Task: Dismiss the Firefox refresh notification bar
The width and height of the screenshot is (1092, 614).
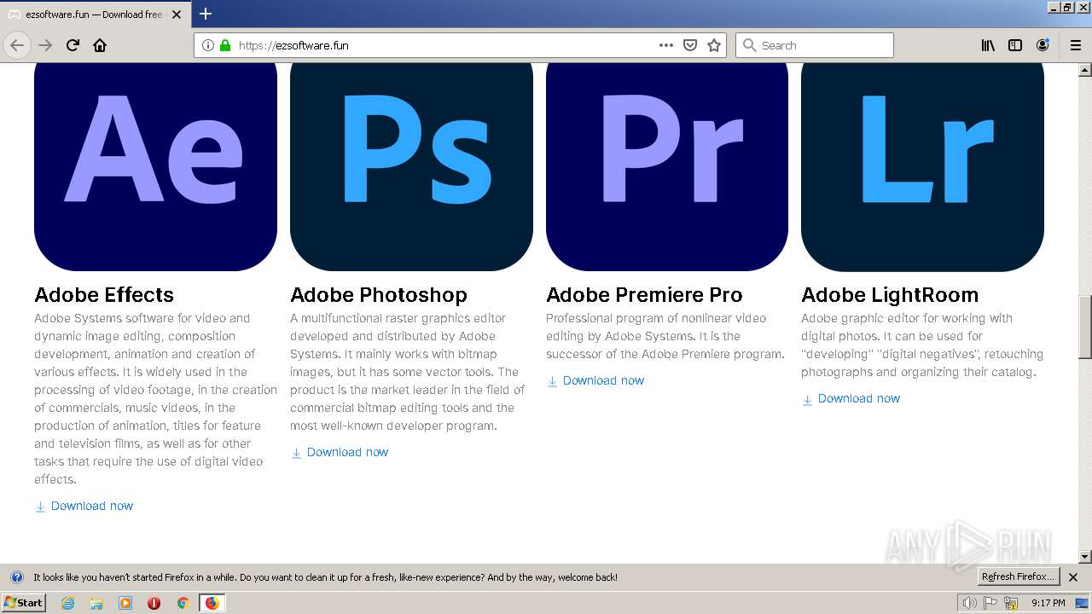Action: (x=1073, y=577)
